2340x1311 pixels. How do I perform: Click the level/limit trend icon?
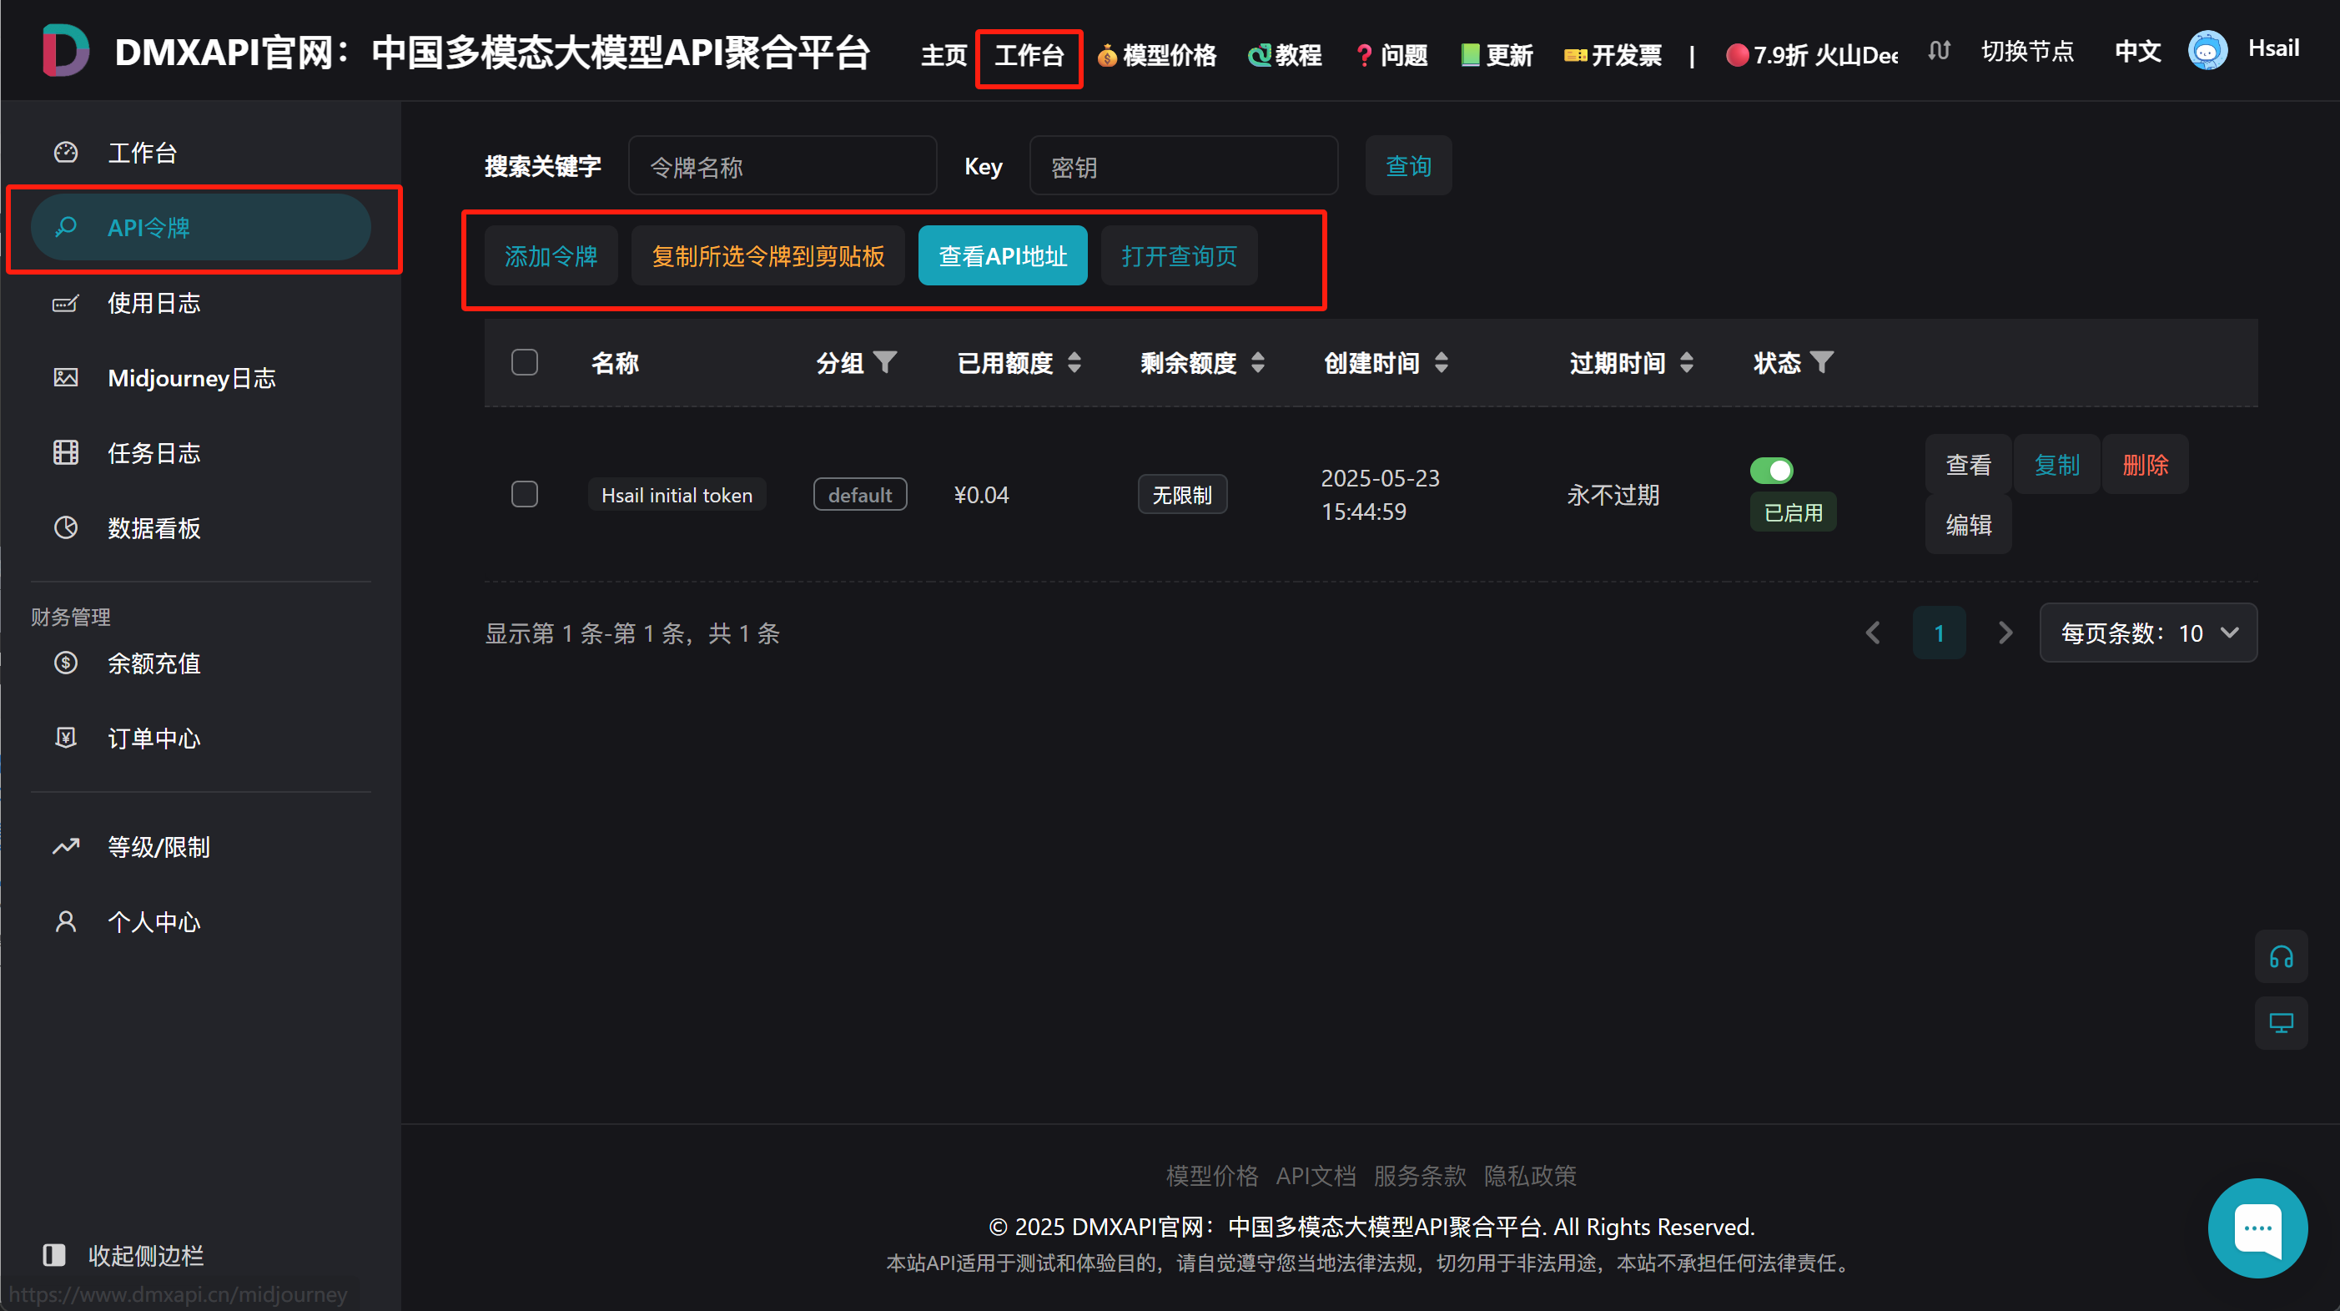click(x=65, y=847)
